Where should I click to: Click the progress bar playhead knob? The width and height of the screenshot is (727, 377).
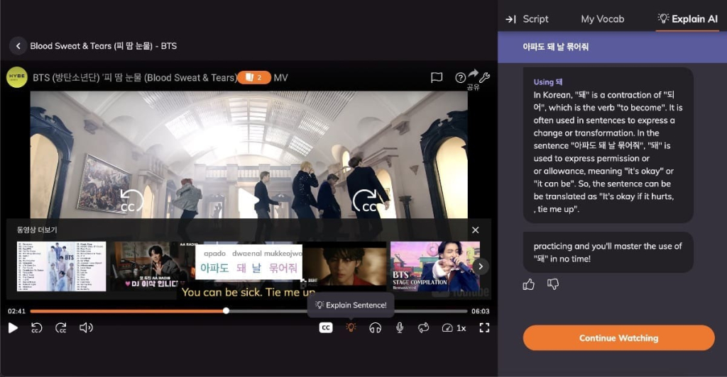(226, 311)
